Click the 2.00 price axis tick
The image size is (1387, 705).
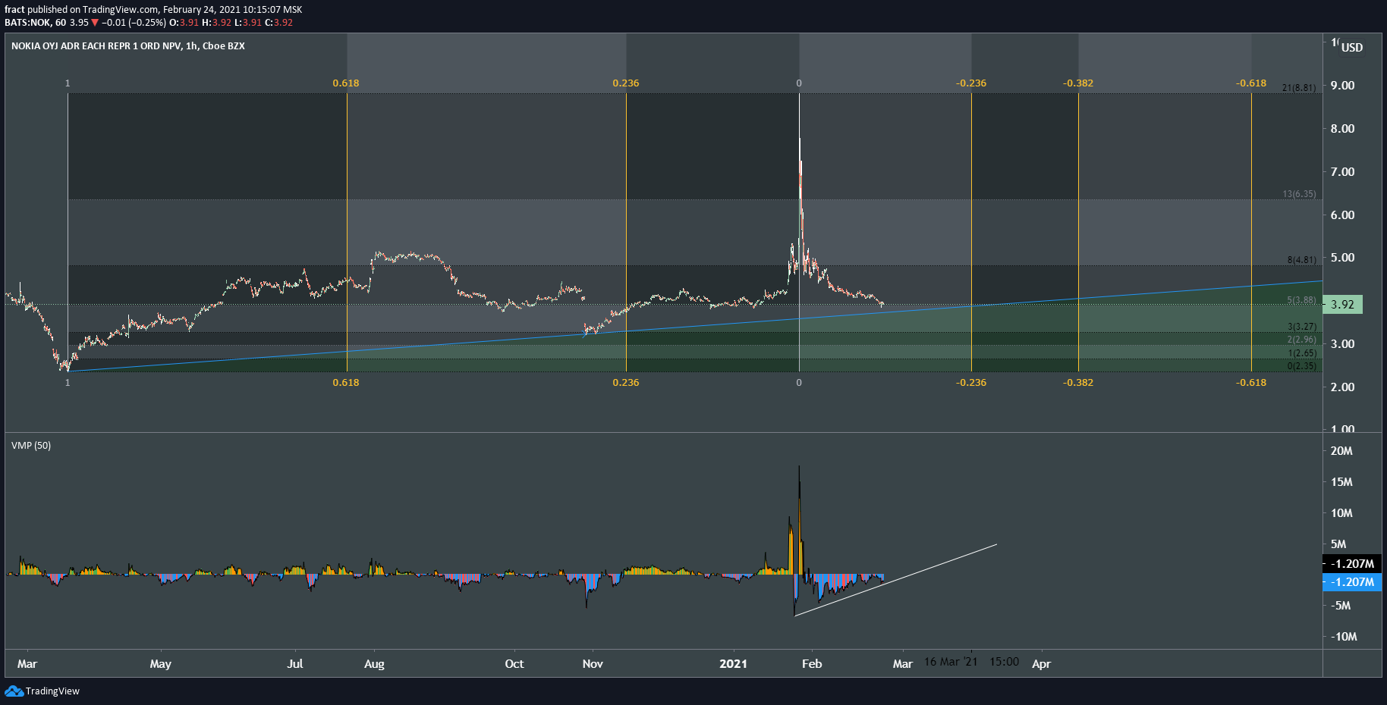click(1342, 387)
